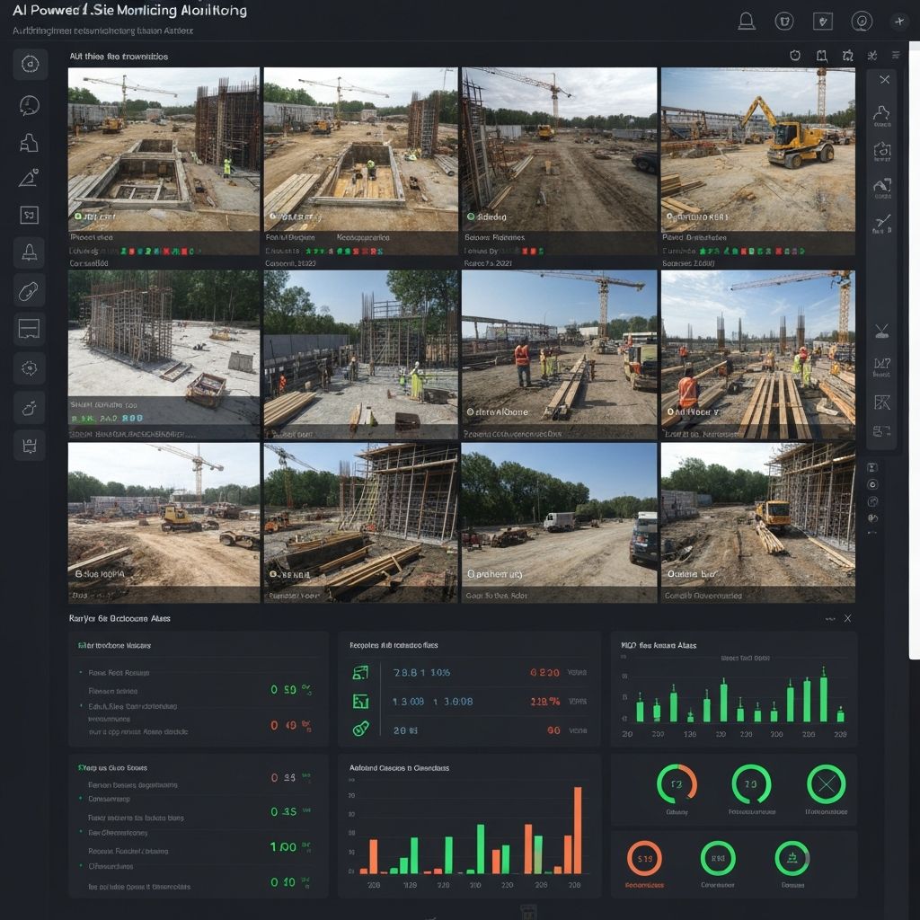Open the round profile icon in top header
Image resolution: width=920 pixels, height=920 pixels.
861,22
